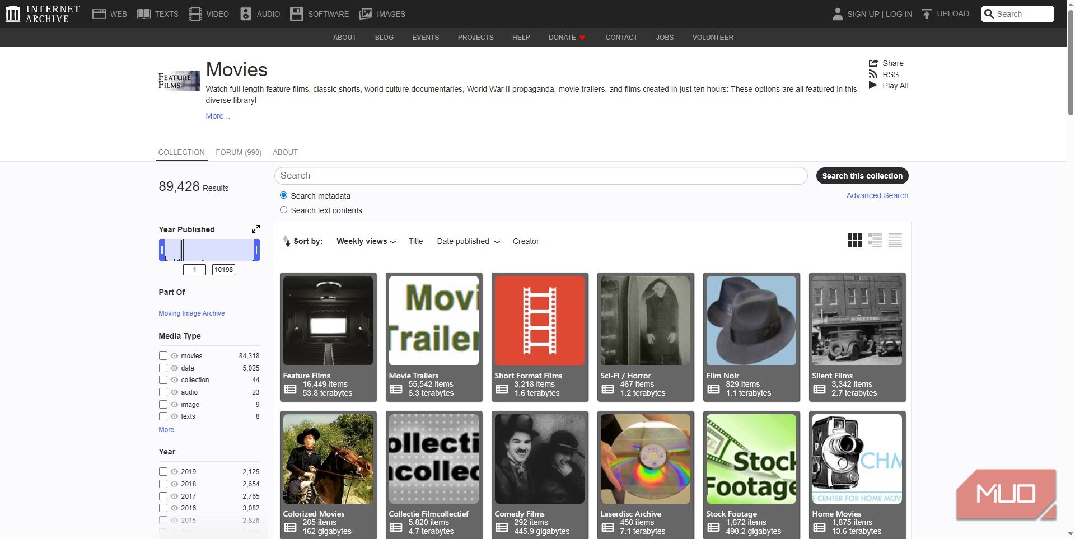Open the Internet Archive home logo
This screenshot has height=539, width=1075.
(x=43, y=14)
